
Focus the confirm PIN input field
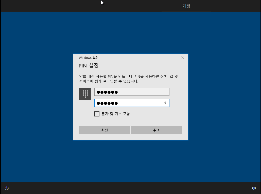point(132,103)
